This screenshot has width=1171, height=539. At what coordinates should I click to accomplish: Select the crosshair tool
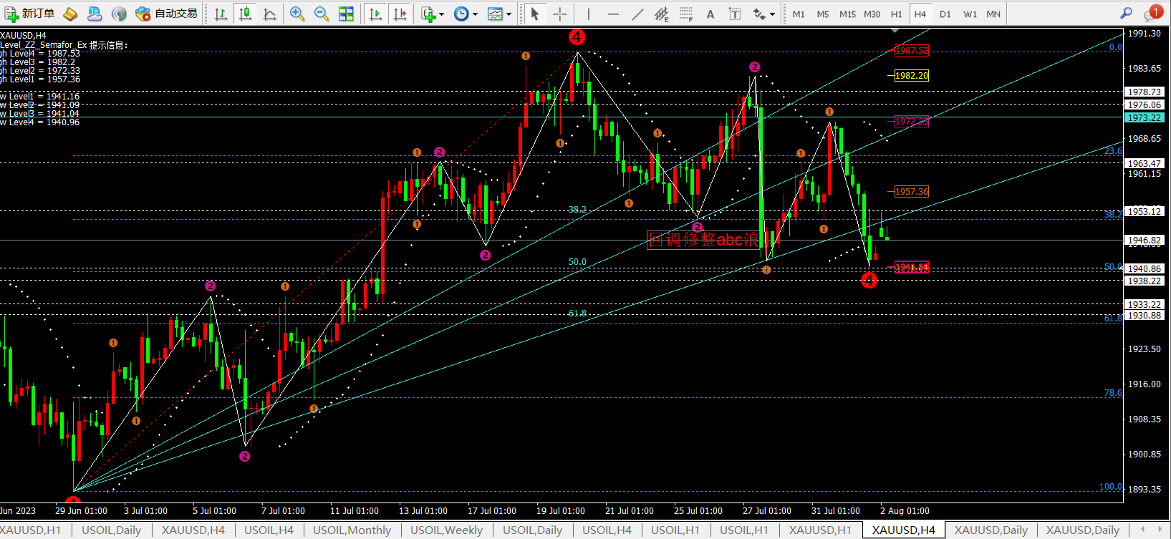[560, 14]
